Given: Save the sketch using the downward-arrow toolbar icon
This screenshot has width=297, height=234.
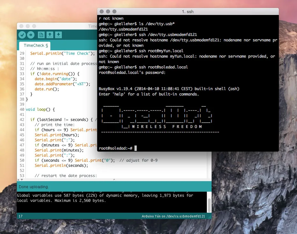Looking at the screenshot, I should pos(58,35).
